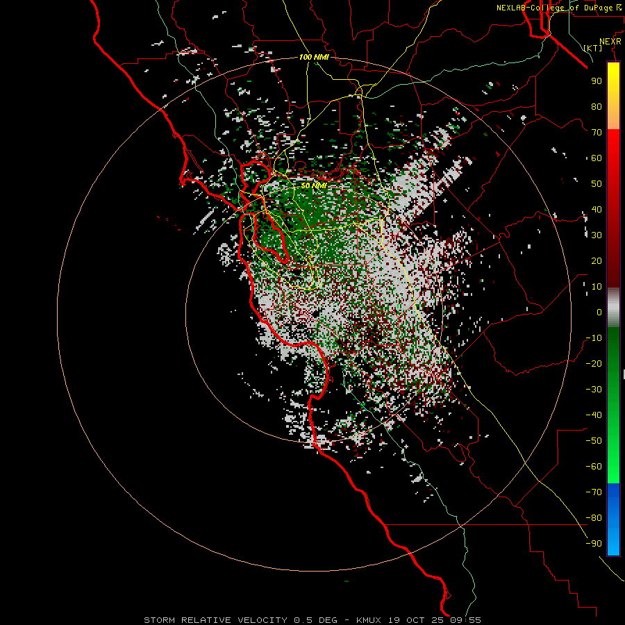This screenshot has height=625, width=625.
Task: Pick the gray zero-velocity segment of the color bar
Action: click(x=613, y=308)
